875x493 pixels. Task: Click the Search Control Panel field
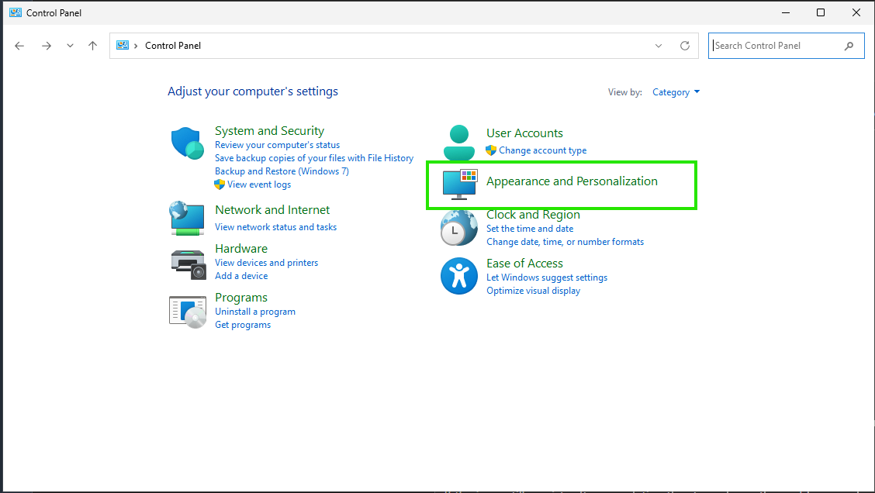(776, 46)
